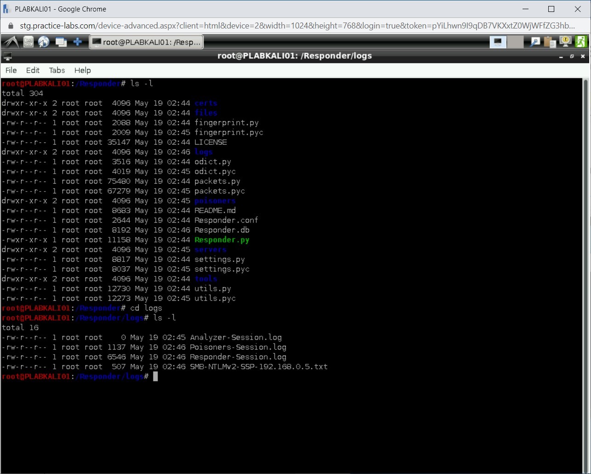Click the padlock icon in the address bar
The image size is (591, 474).
tap(10, 26)
